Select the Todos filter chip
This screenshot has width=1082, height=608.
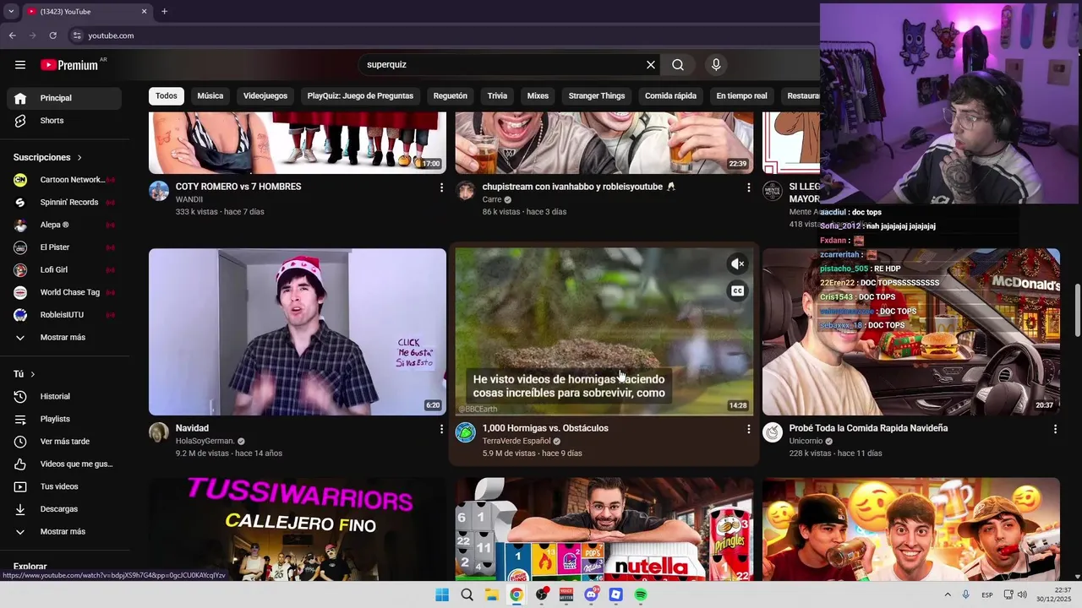pyautogui.click(x=167, y=96)
